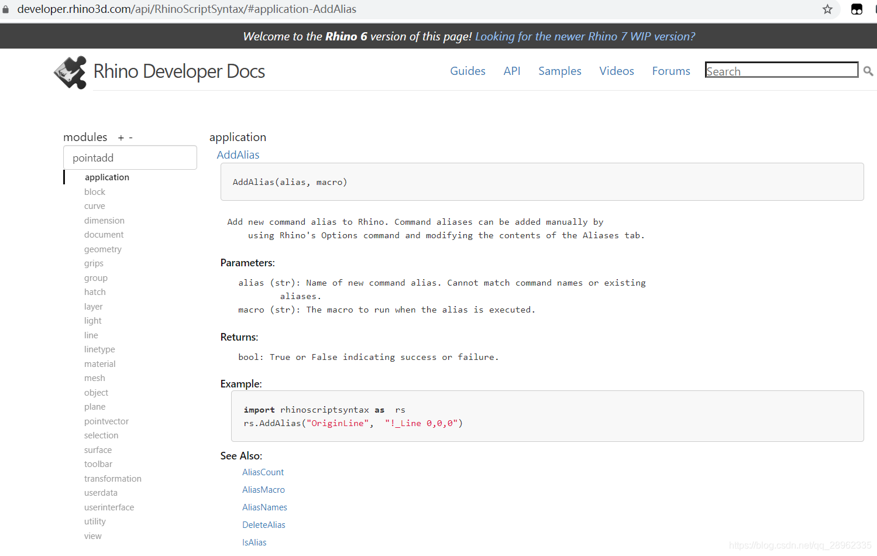This screenshot has height=556, width=877.
Task: Select the group module
Action: [x=96, y=278]
